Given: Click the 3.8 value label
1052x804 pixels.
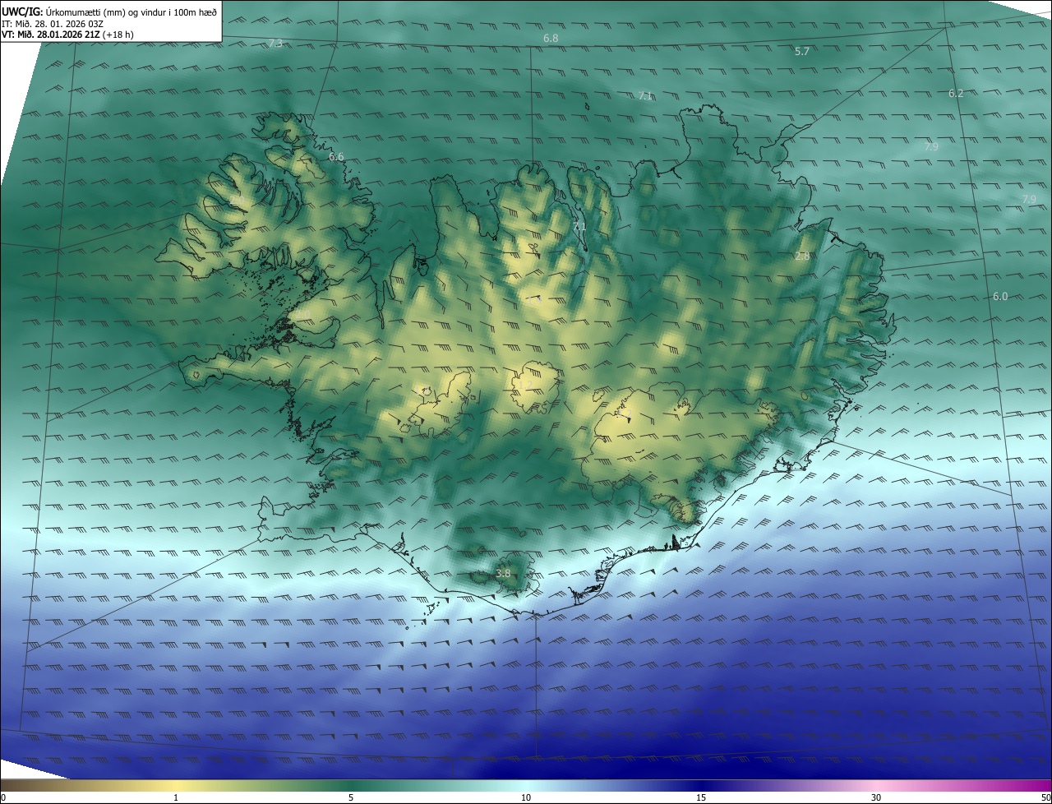Looking at the screenshot, I should 503,573.
